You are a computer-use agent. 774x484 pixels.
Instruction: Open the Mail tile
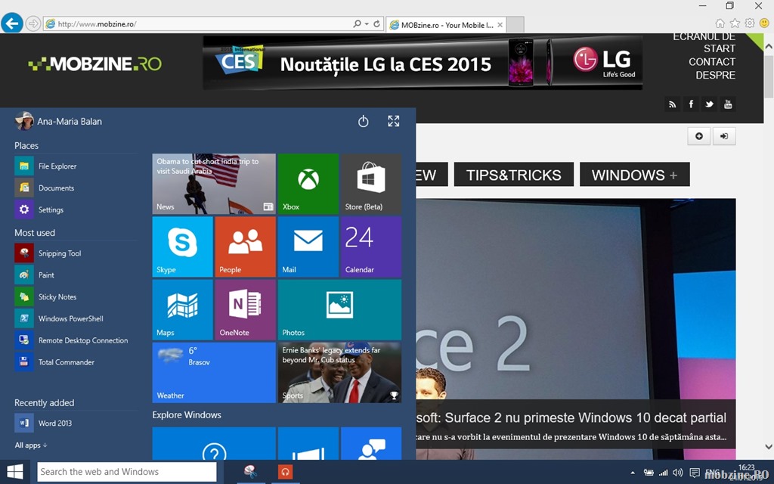click(308, 247)
